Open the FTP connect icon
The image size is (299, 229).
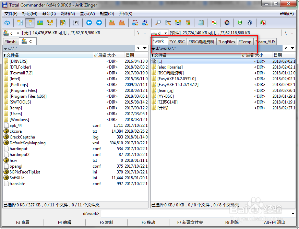(135, 23)
